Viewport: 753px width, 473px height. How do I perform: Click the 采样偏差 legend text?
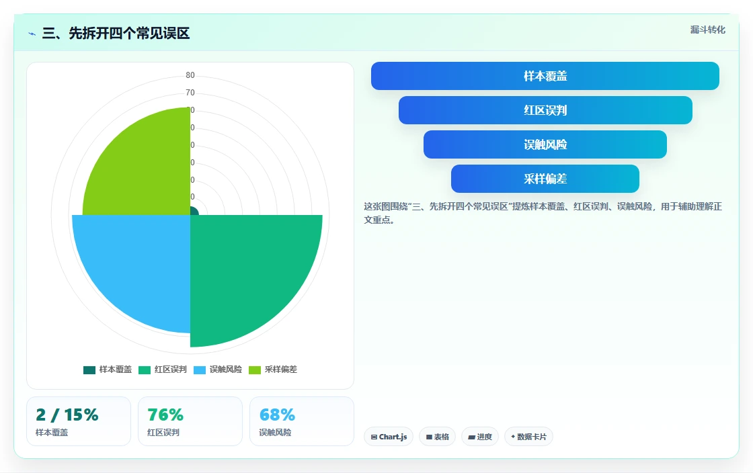click(281, 370)
